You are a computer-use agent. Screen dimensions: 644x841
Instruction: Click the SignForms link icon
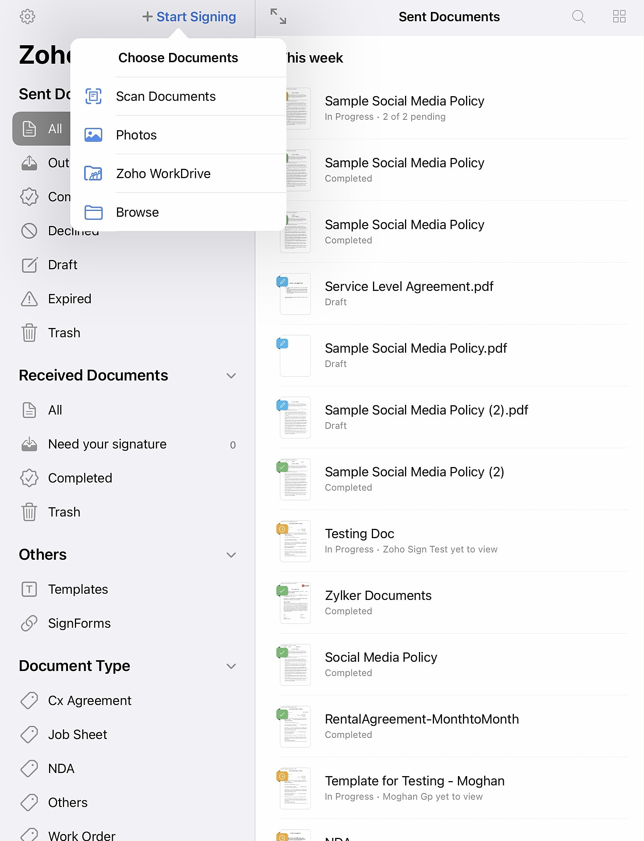point(29,623)
